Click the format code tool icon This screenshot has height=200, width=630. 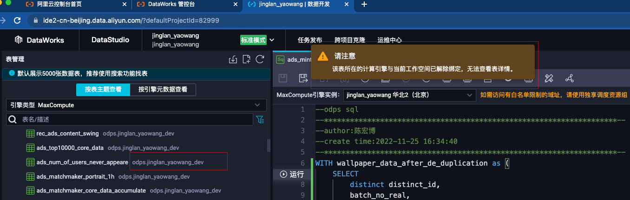549,78
